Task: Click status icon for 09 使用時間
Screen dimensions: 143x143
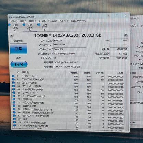Action: click(x=14, y=99)
